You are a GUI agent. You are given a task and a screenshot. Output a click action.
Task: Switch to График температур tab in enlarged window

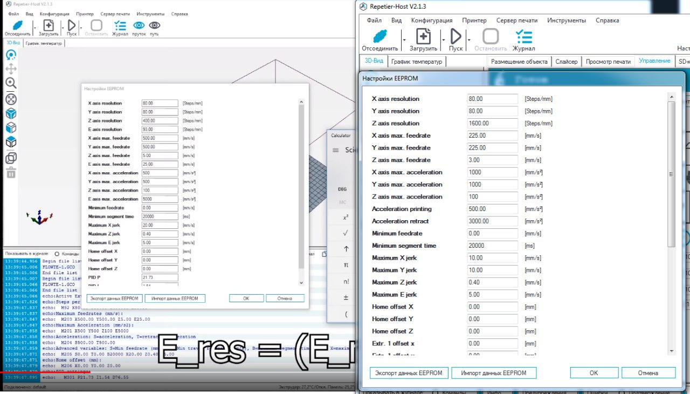coord(417,61)
